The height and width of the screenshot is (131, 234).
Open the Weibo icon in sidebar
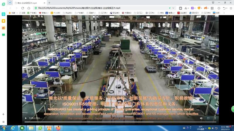pos(4,28)
